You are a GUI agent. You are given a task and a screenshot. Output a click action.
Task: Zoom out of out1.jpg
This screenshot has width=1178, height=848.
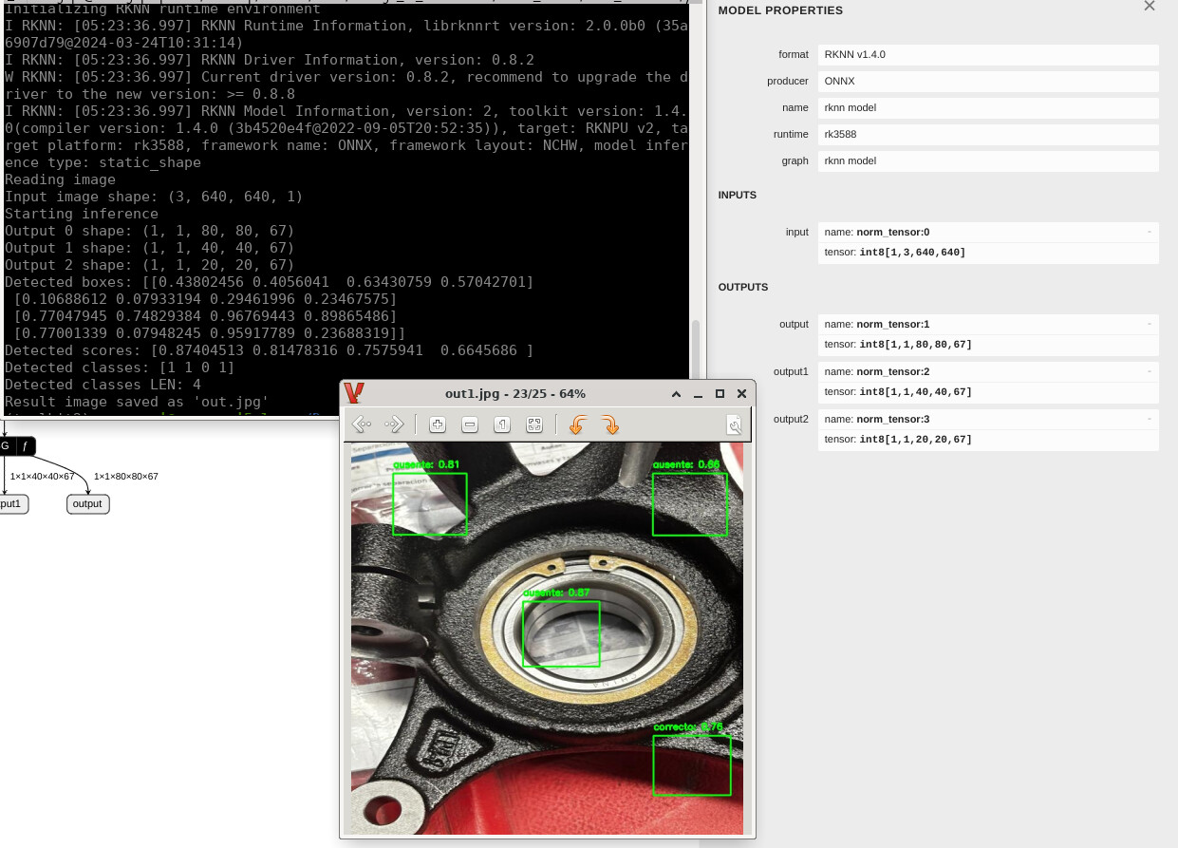[x=470, y=424]
